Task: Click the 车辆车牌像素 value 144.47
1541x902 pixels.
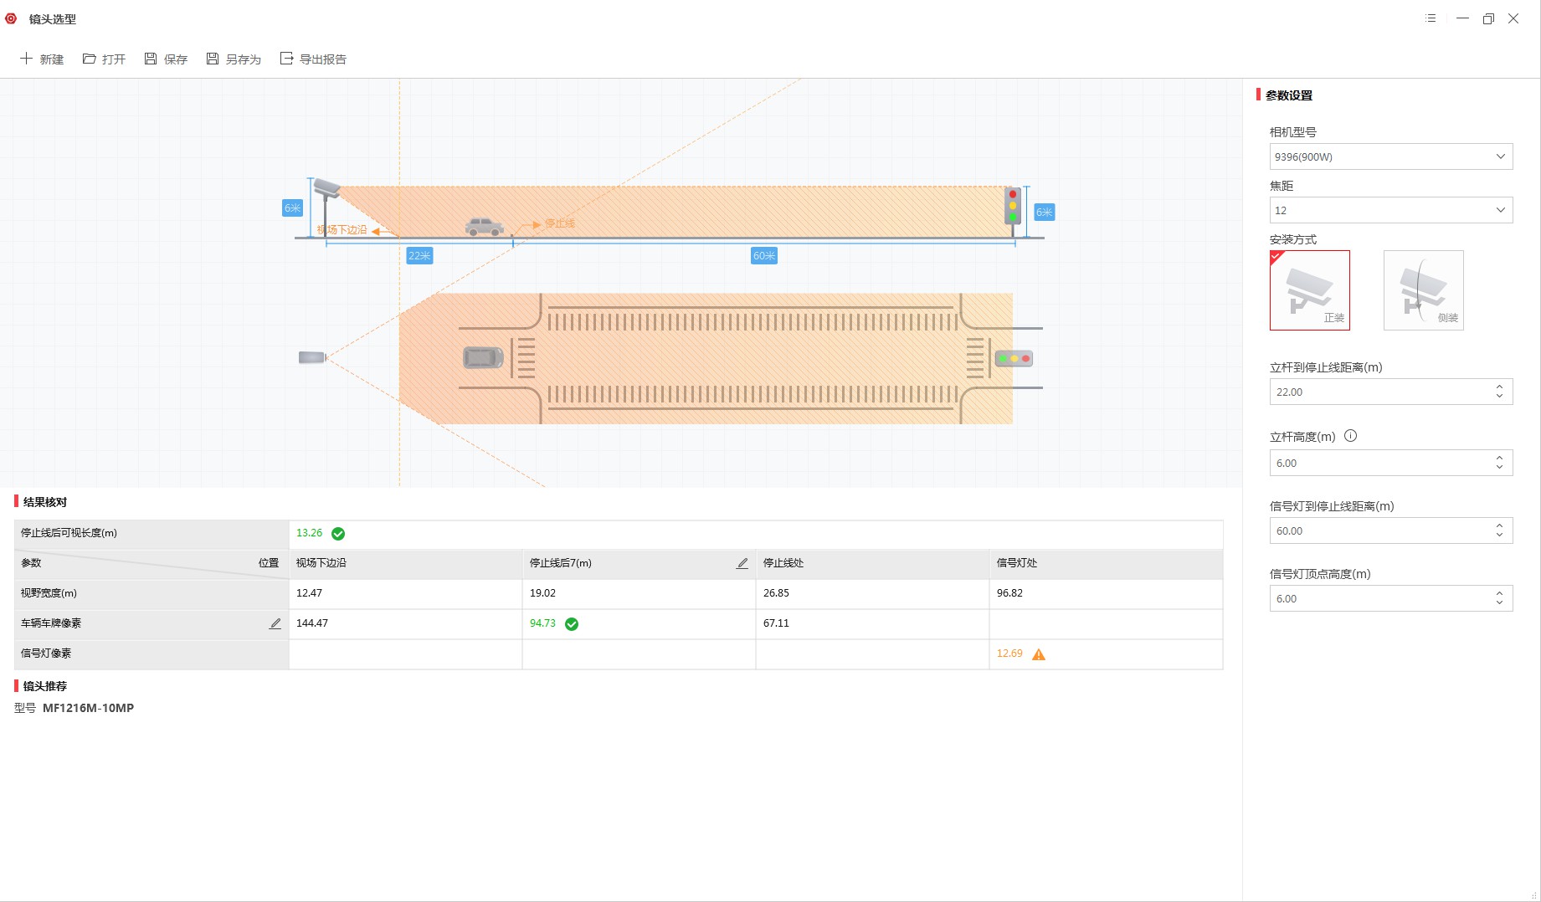Action: (311, 623)
